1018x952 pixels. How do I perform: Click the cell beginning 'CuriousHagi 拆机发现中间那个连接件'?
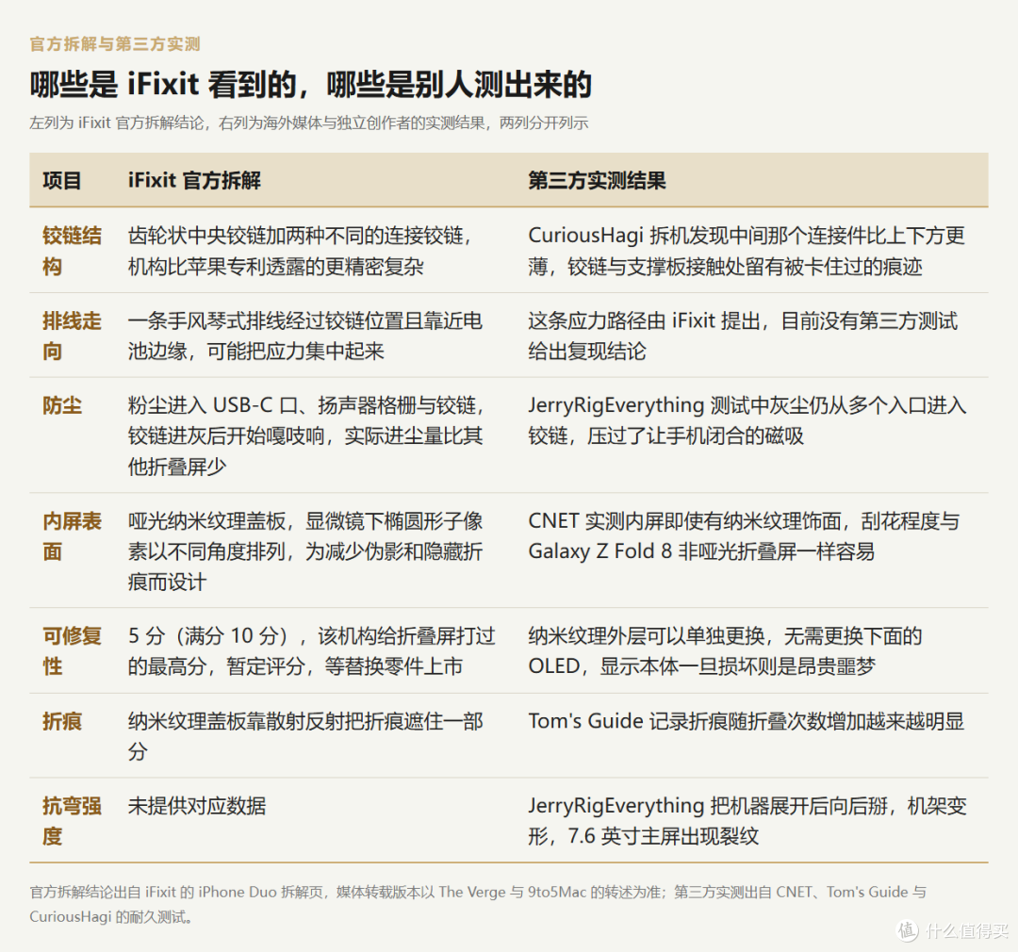(x=747, y=251)
